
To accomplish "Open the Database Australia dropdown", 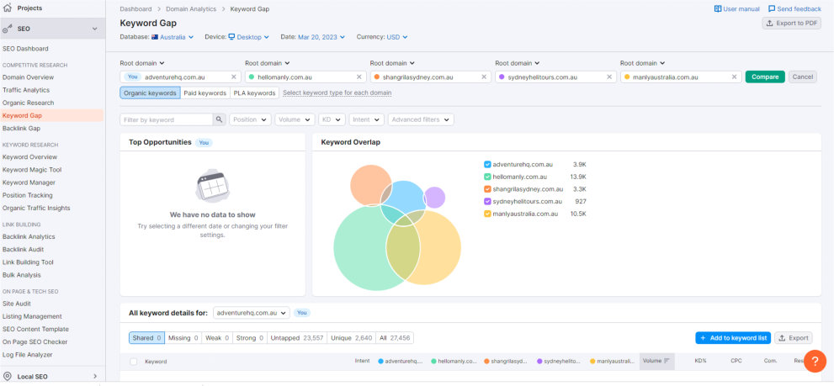I will click(173, 37).
